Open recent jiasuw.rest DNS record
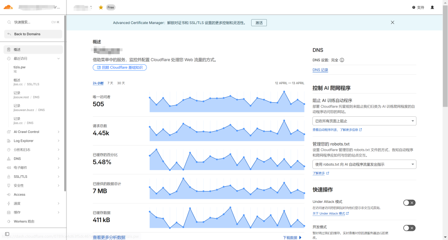 [26, 95]
